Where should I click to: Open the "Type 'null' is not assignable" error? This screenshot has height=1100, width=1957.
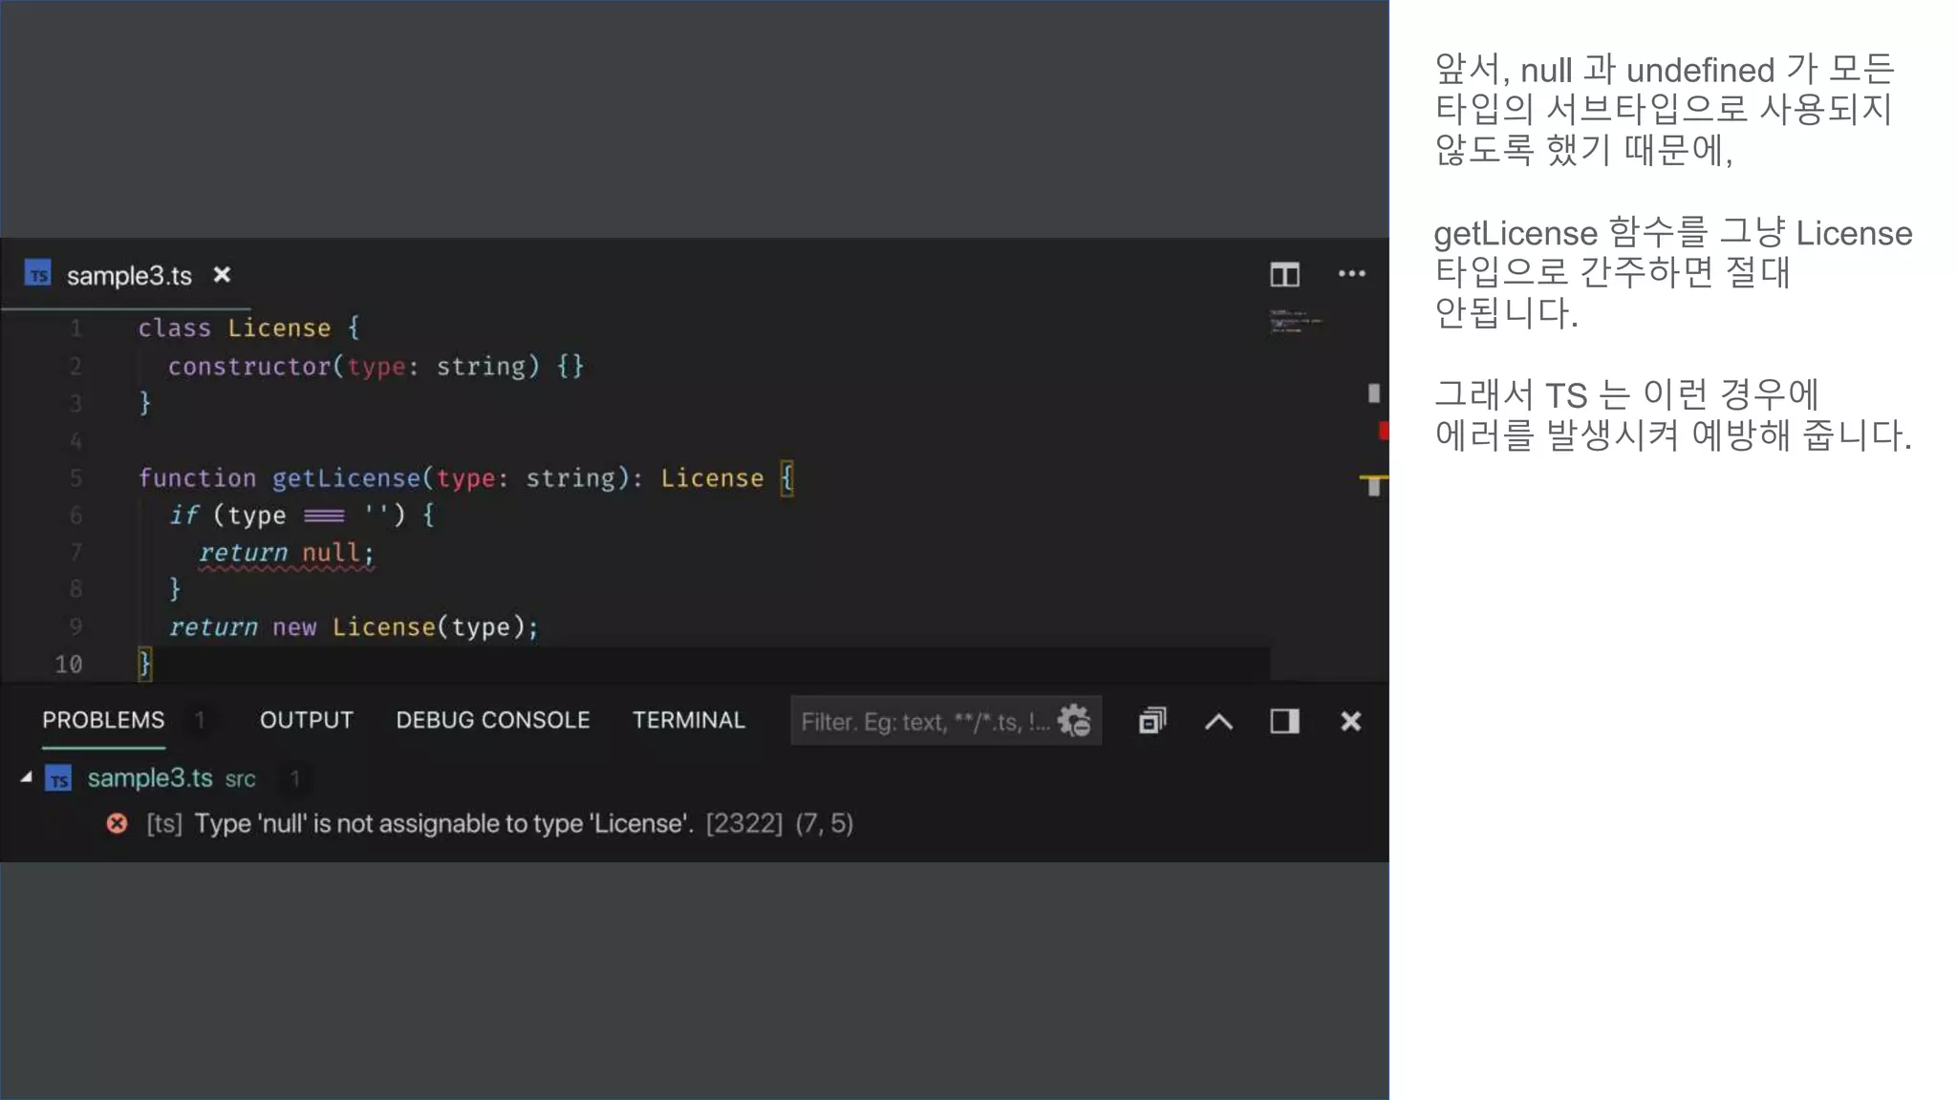click(x=443, y=823)
